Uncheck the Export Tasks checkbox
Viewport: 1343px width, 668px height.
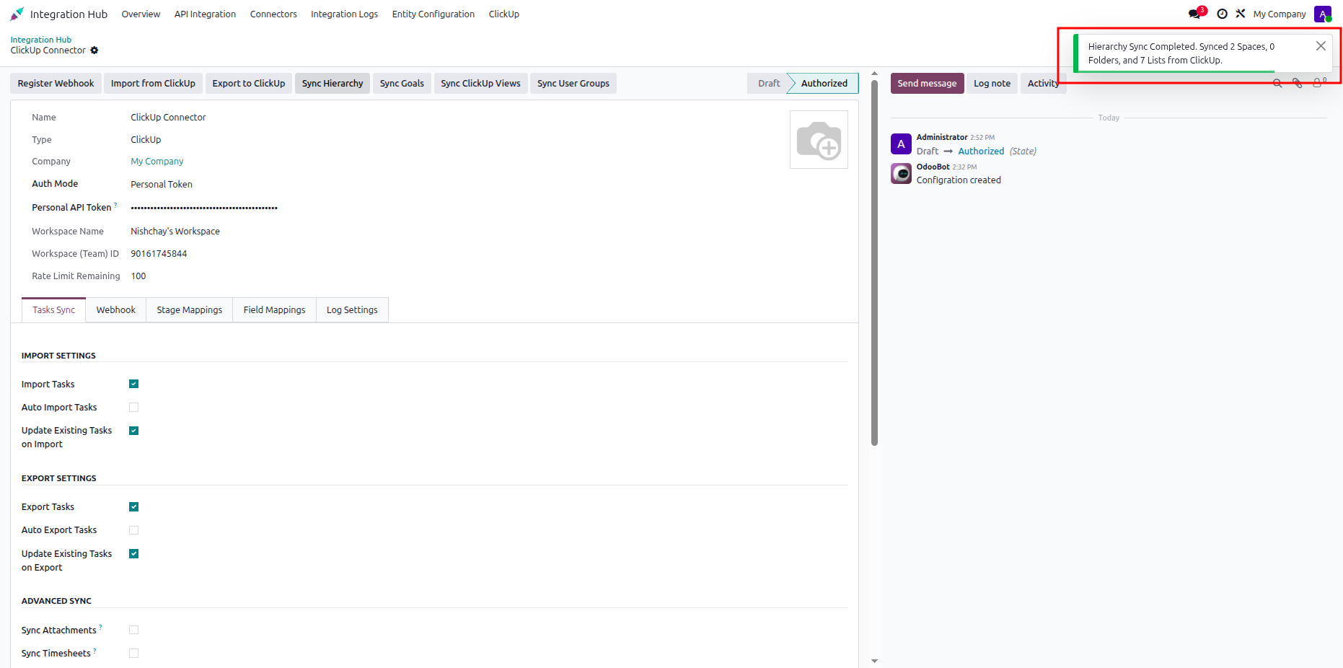point(133,507)
